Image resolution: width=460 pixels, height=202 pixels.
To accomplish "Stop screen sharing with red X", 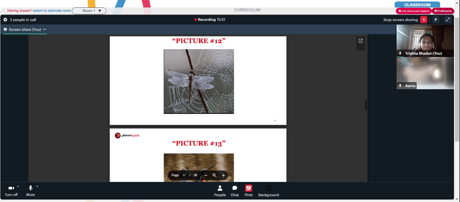I will [x=424, y=20].
